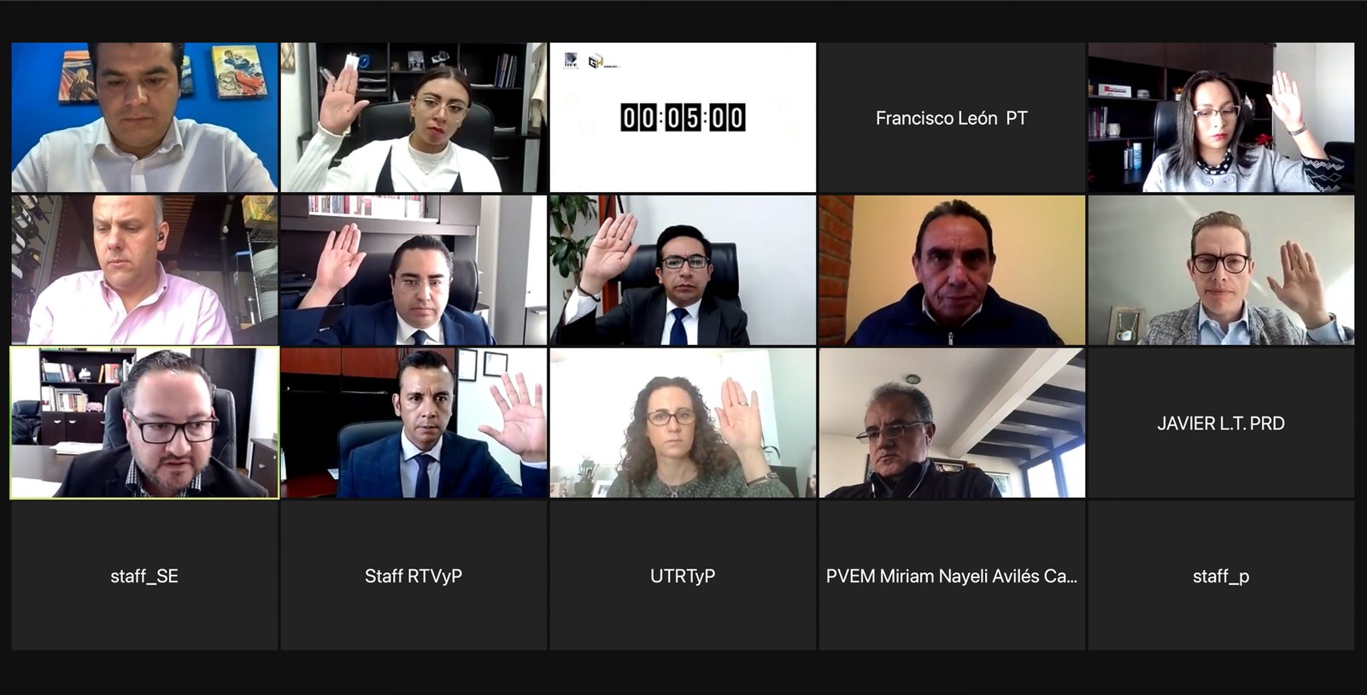This screenshot has width=1367, height=695.
Task: Click video of curly-haired woman with glasses
Action: click(683, 423)
